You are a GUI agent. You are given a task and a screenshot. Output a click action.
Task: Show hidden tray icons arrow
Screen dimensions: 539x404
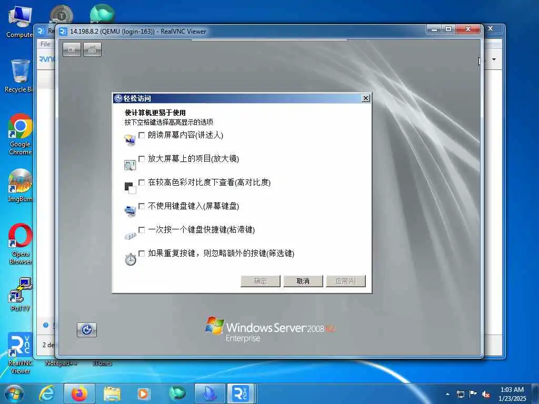(447, 394)
